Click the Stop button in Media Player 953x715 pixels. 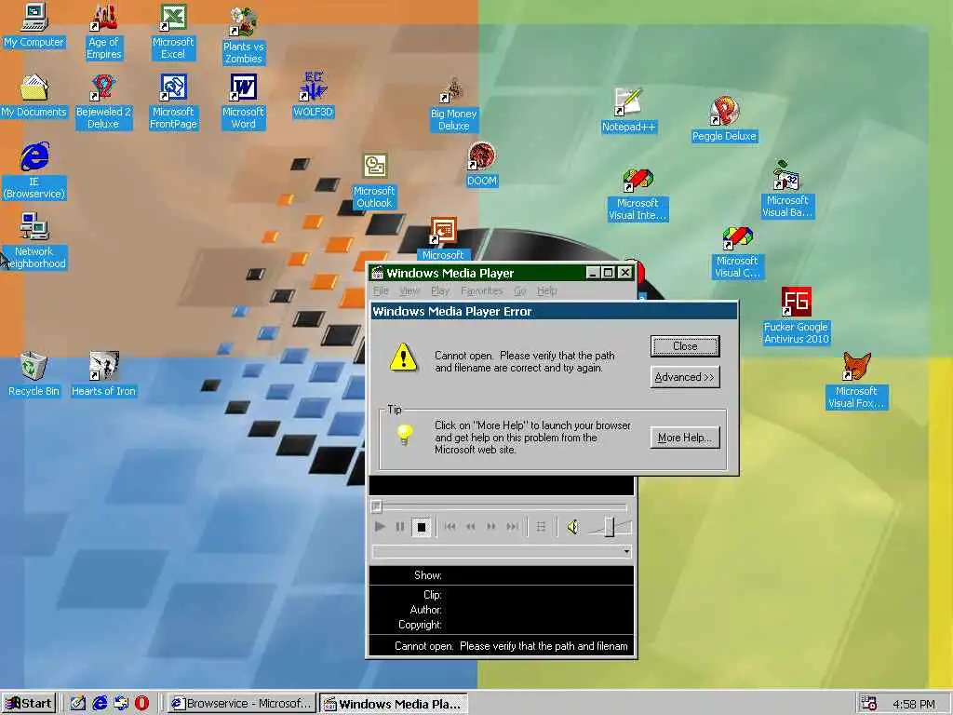click(x=421, y=527)
